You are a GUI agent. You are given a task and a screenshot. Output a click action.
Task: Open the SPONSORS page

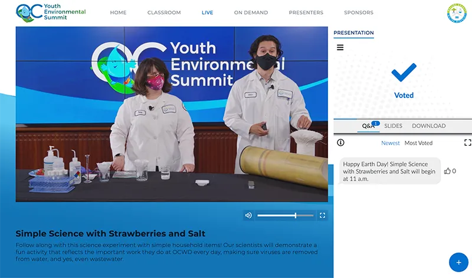pos(359,12)
